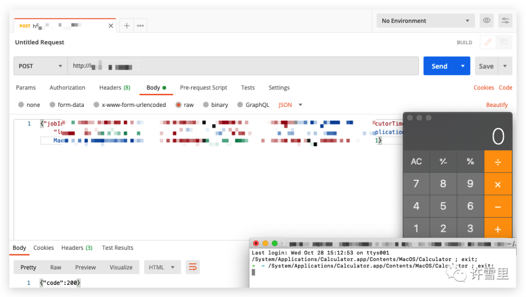This screenshot has height=297, width=526.
Task: Open a new request tab with plus icon
Action: [127, 26]
